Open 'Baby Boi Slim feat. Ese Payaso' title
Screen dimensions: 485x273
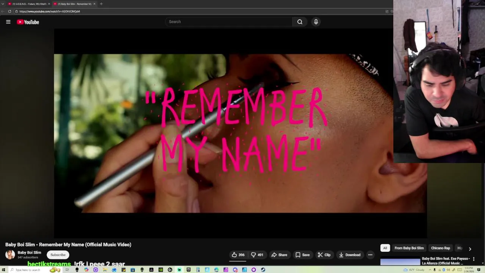[x=446, y=261]
